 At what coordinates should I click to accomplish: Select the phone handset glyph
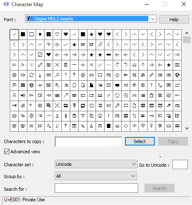click(x=160, y=85)
